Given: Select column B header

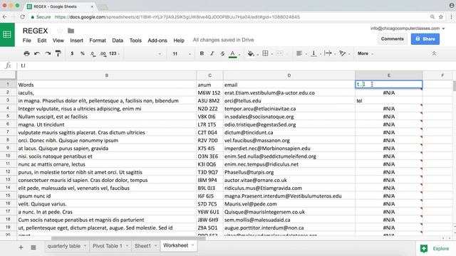Looking at the screenshot, I should (x=106, y=75).
